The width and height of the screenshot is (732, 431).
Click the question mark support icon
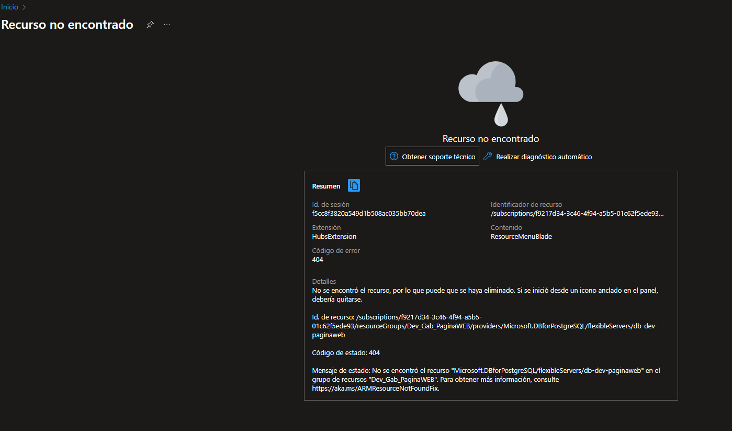point(395,156)
